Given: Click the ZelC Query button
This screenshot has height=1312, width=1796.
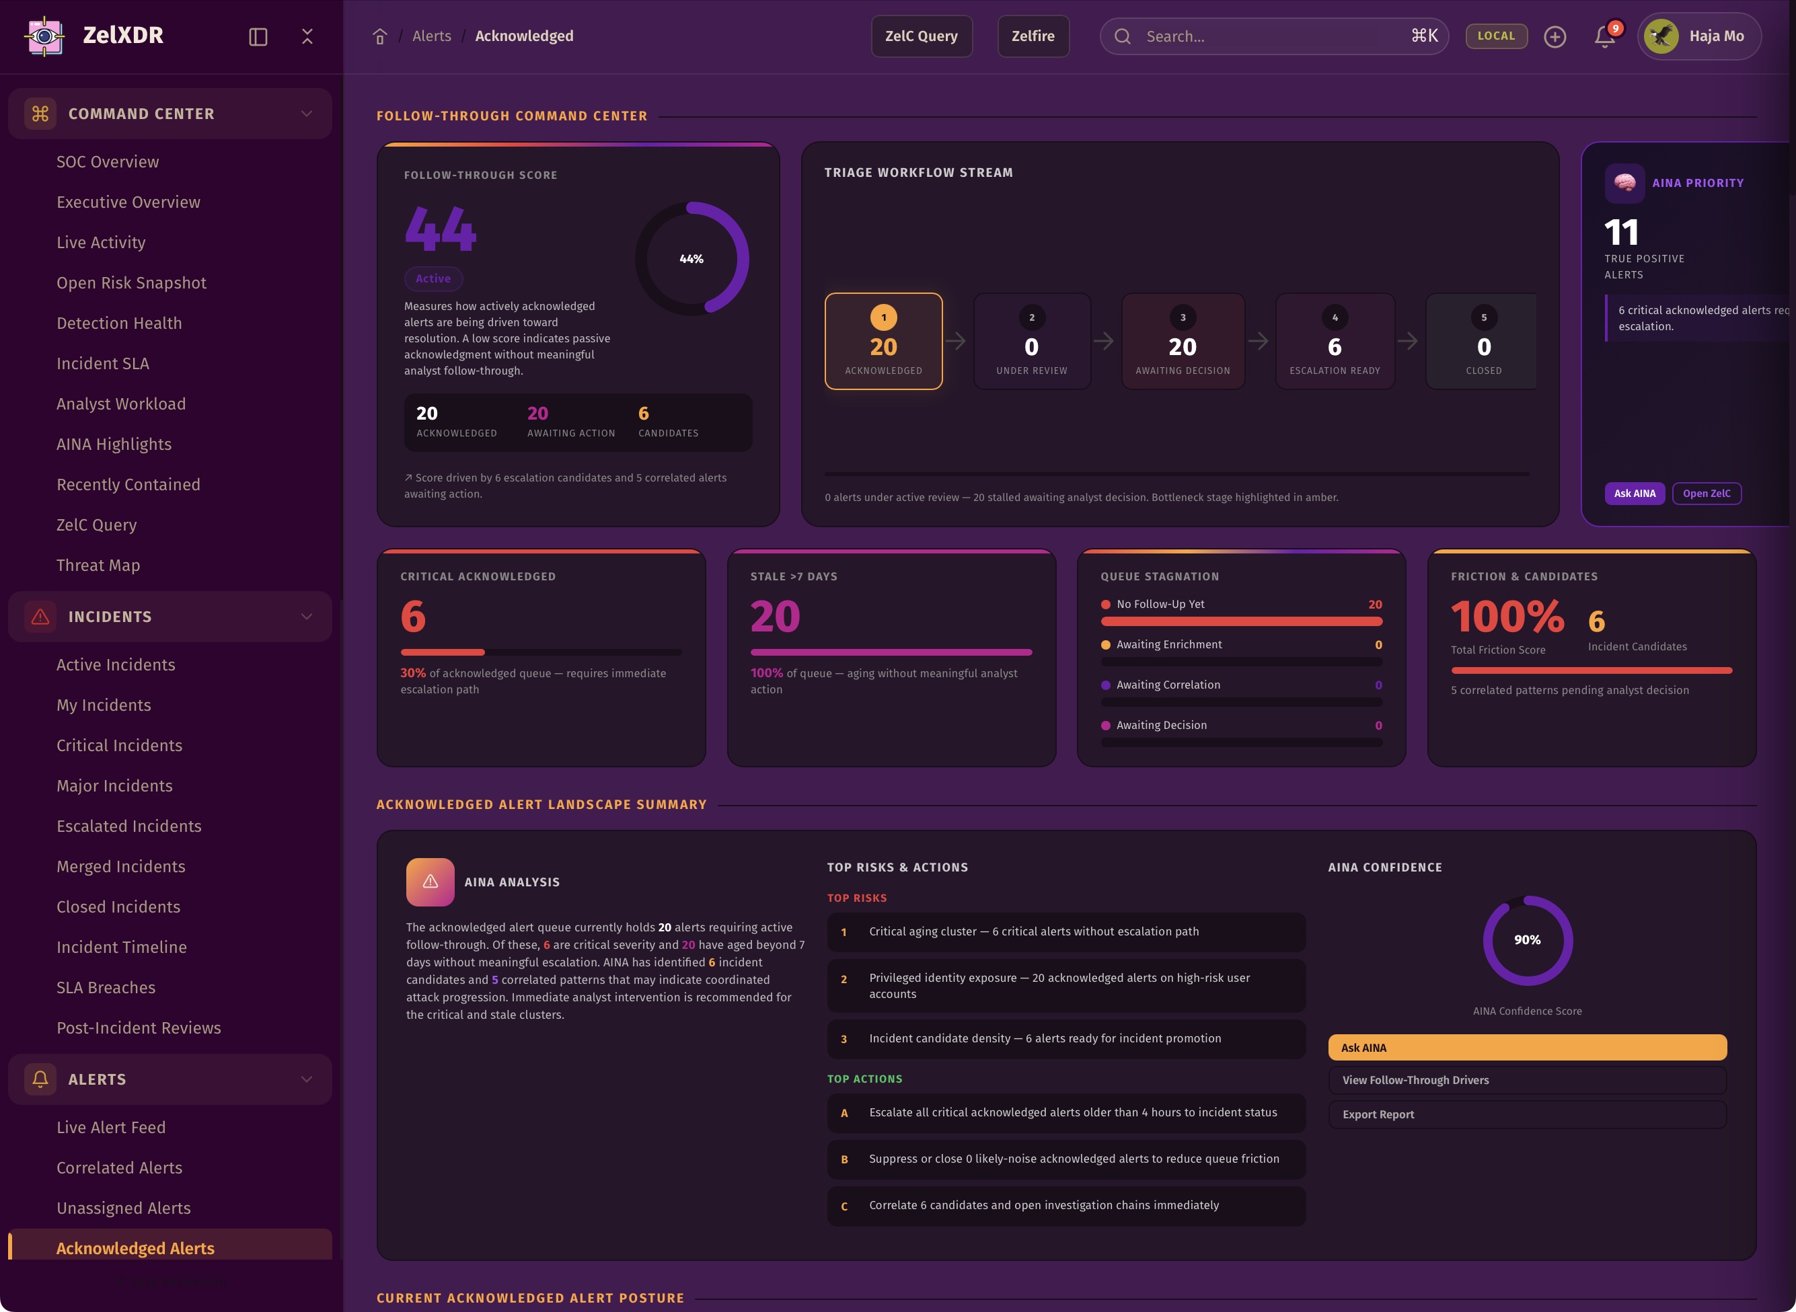Looking at the screenshot, I should click(922, 36).
